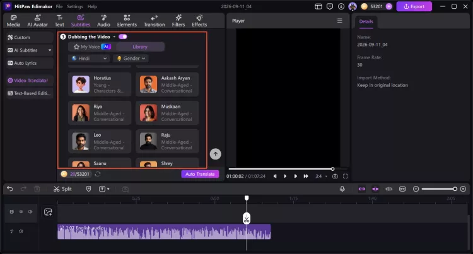Select the Horatius voice card
Image resolution: width=473 pixels, height=254 pixels.
100,84
